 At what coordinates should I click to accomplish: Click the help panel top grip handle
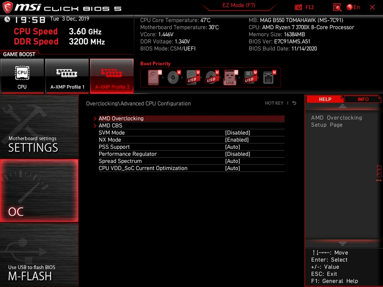pyautogui.click(x=342, y=106)
